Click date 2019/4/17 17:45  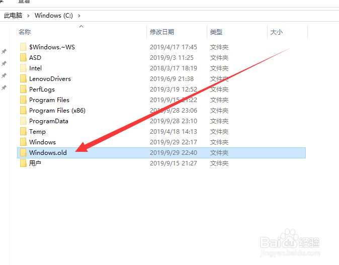(x=174, y=47)
